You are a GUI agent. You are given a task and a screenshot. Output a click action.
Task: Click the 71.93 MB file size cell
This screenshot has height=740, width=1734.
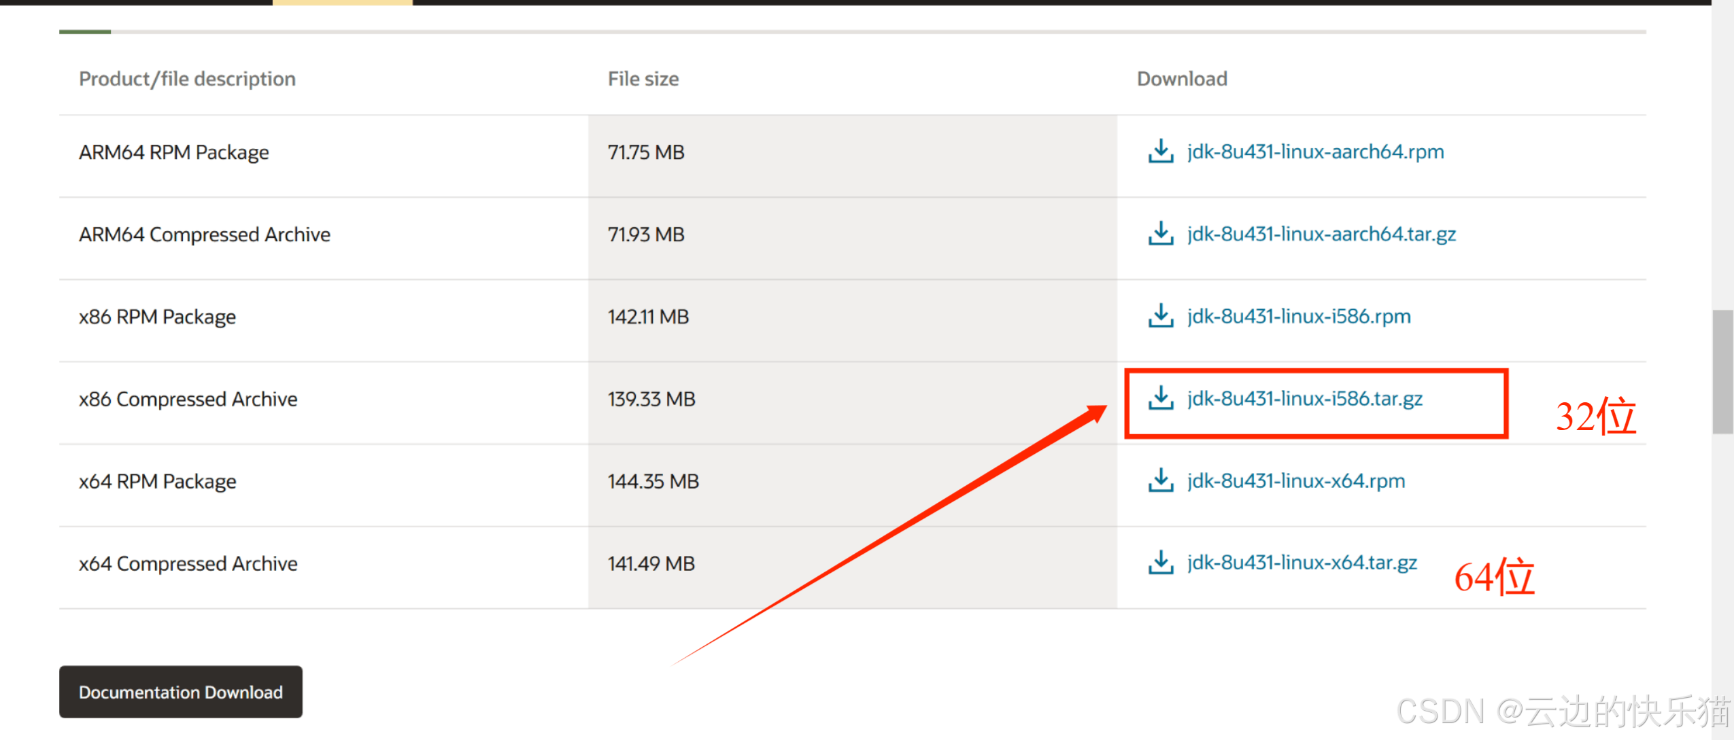pos(852,239)
